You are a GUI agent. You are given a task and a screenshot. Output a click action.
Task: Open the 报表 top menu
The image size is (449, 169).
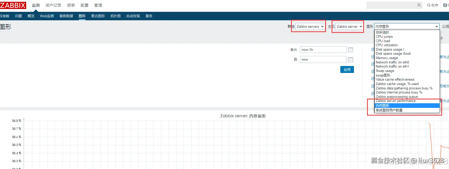tap(71, 5)
